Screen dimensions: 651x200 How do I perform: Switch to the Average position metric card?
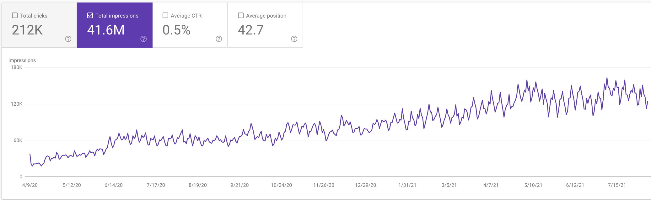(265, 25)
